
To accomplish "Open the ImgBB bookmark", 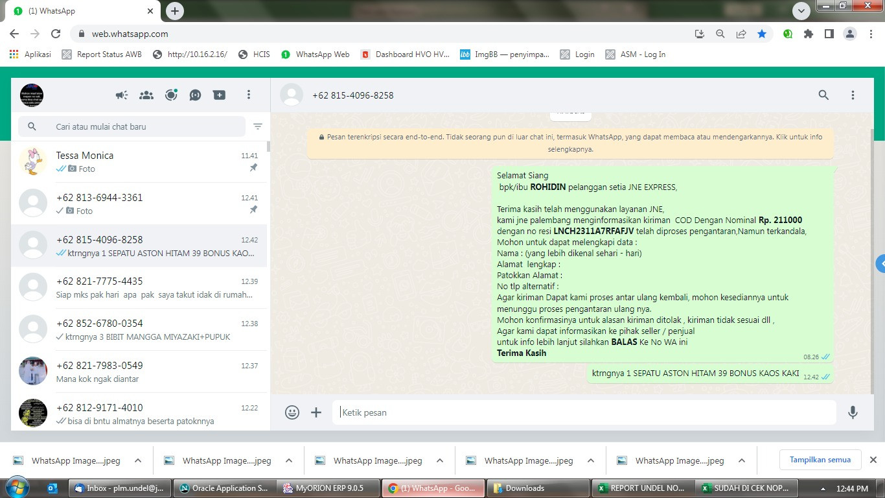I will click(505, 54).
